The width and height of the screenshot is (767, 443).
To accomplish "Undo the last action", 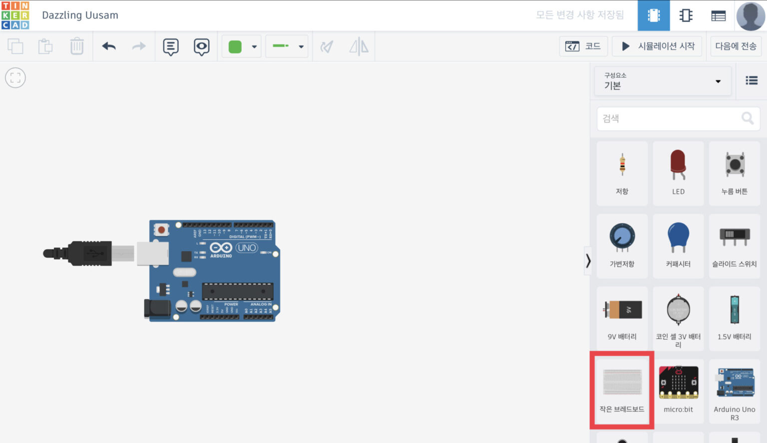I will (109, 46).
